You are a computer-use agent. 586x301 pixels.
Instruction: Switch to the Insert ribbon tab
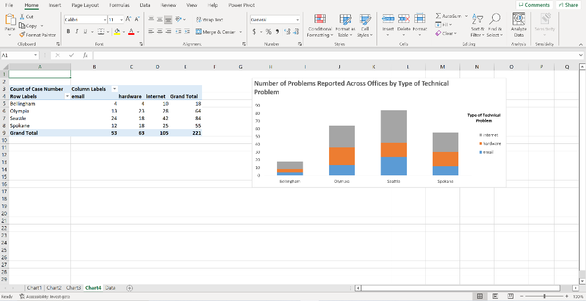click(x=55, y=5)
